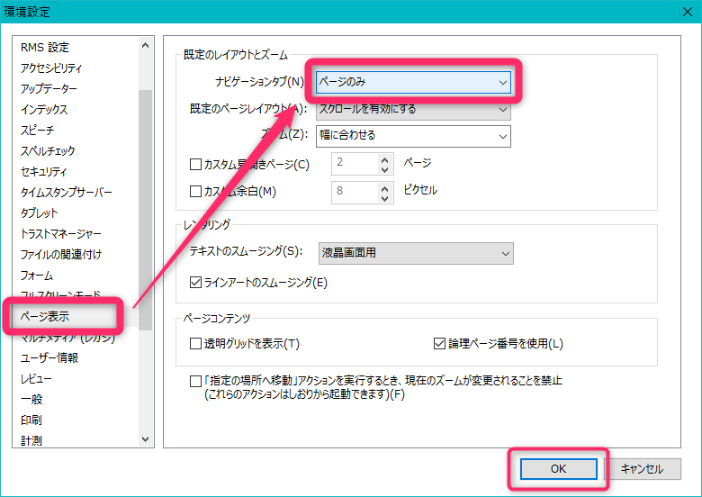
Task: Select アクセシビリティ in the category list
Action: tap(51, 68)
